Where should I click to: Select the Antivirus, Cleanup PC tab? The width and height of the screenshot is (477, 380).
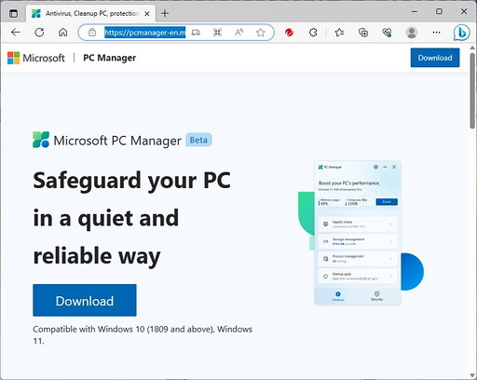(x=90, y=13)
